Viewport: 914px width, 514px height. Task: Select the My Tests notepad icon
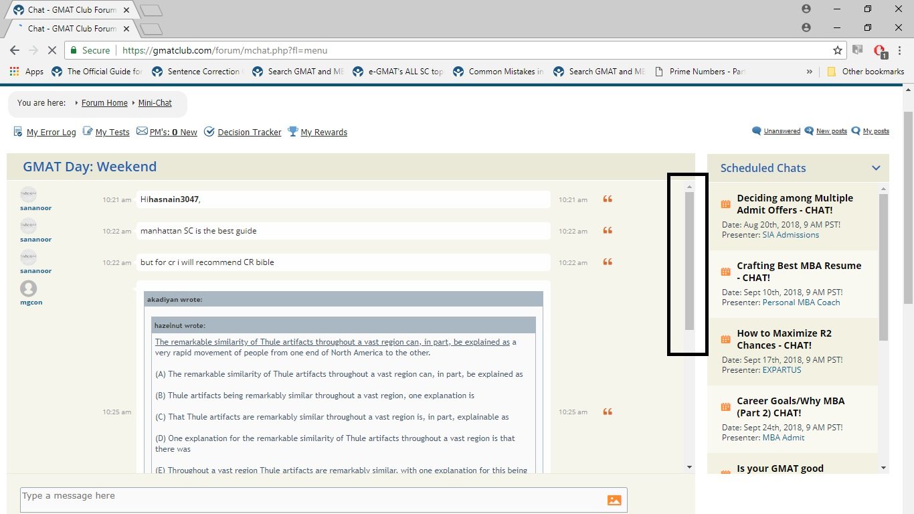pos(88,131)
